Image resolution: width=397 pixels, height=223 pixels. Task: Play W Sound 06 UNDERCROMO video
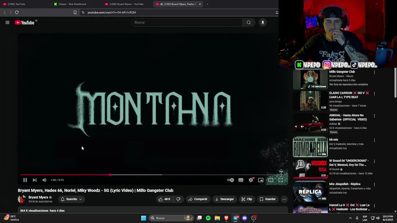pos(310,168)
